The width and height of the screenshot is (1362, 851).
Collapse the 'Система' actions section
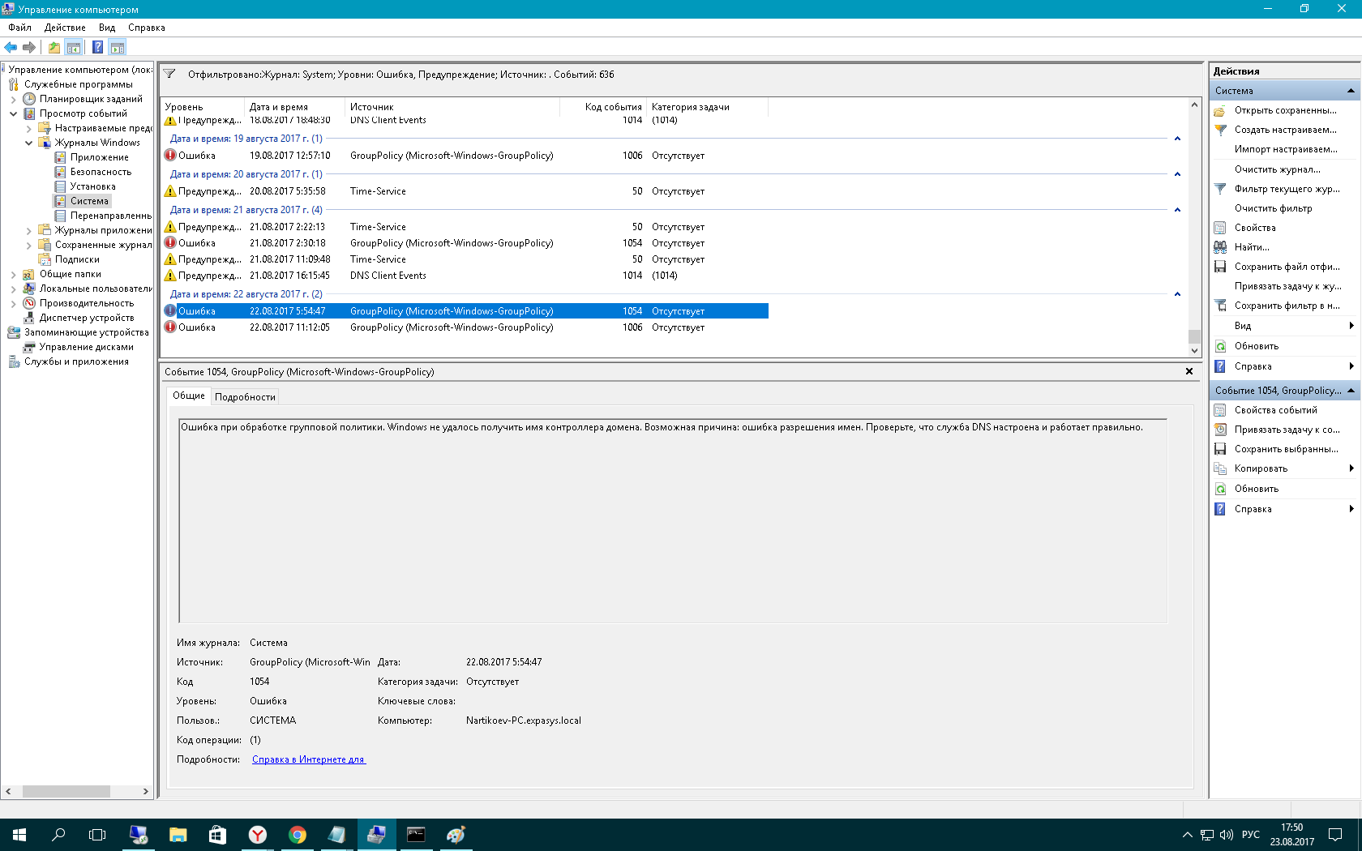(1351, 91)
